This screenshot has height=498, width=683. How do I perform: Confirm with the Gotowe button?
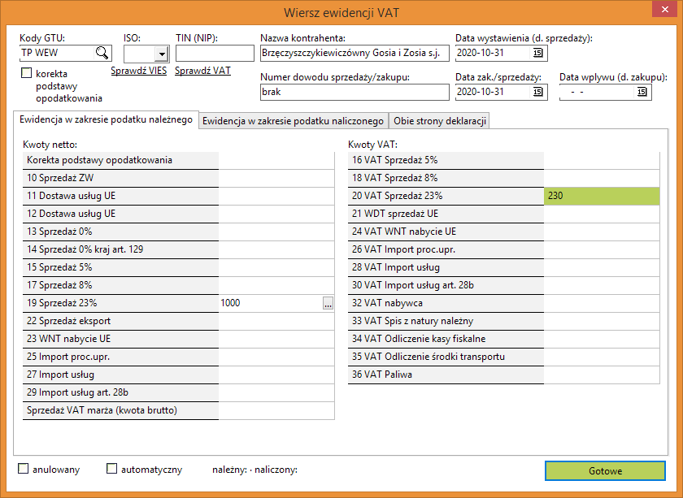click(x=605, y=471)
